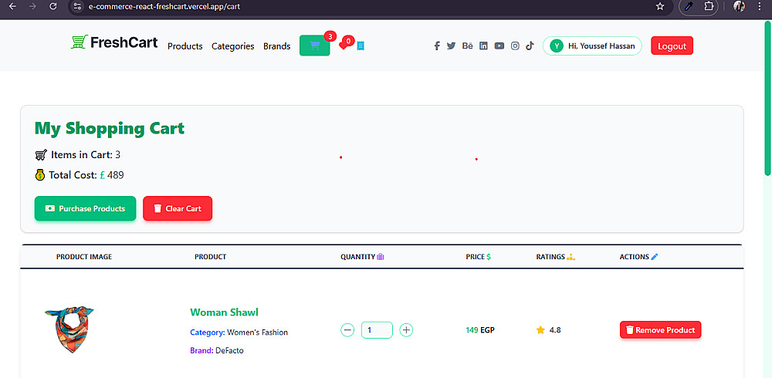Click the QUANTITY column header
Screen dimensions: 772x378
tap(362, 256)
